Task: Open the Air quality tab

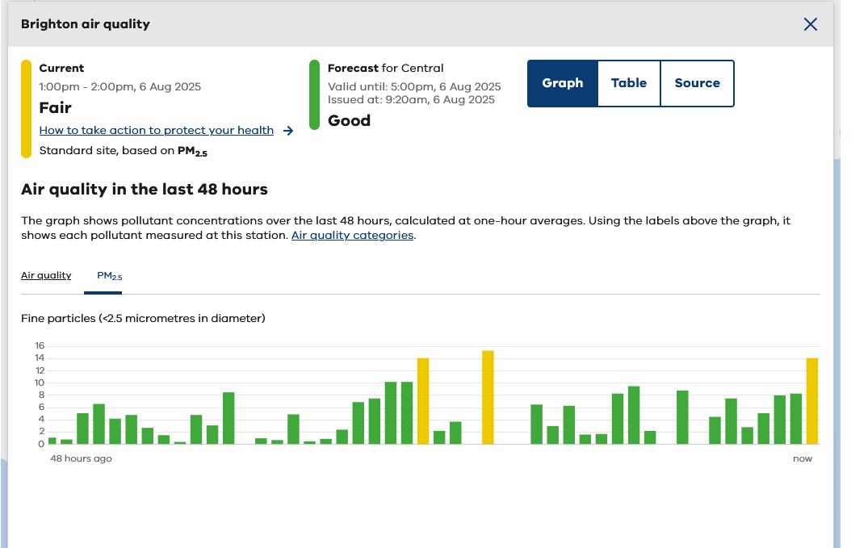Action: click(46, 276)
